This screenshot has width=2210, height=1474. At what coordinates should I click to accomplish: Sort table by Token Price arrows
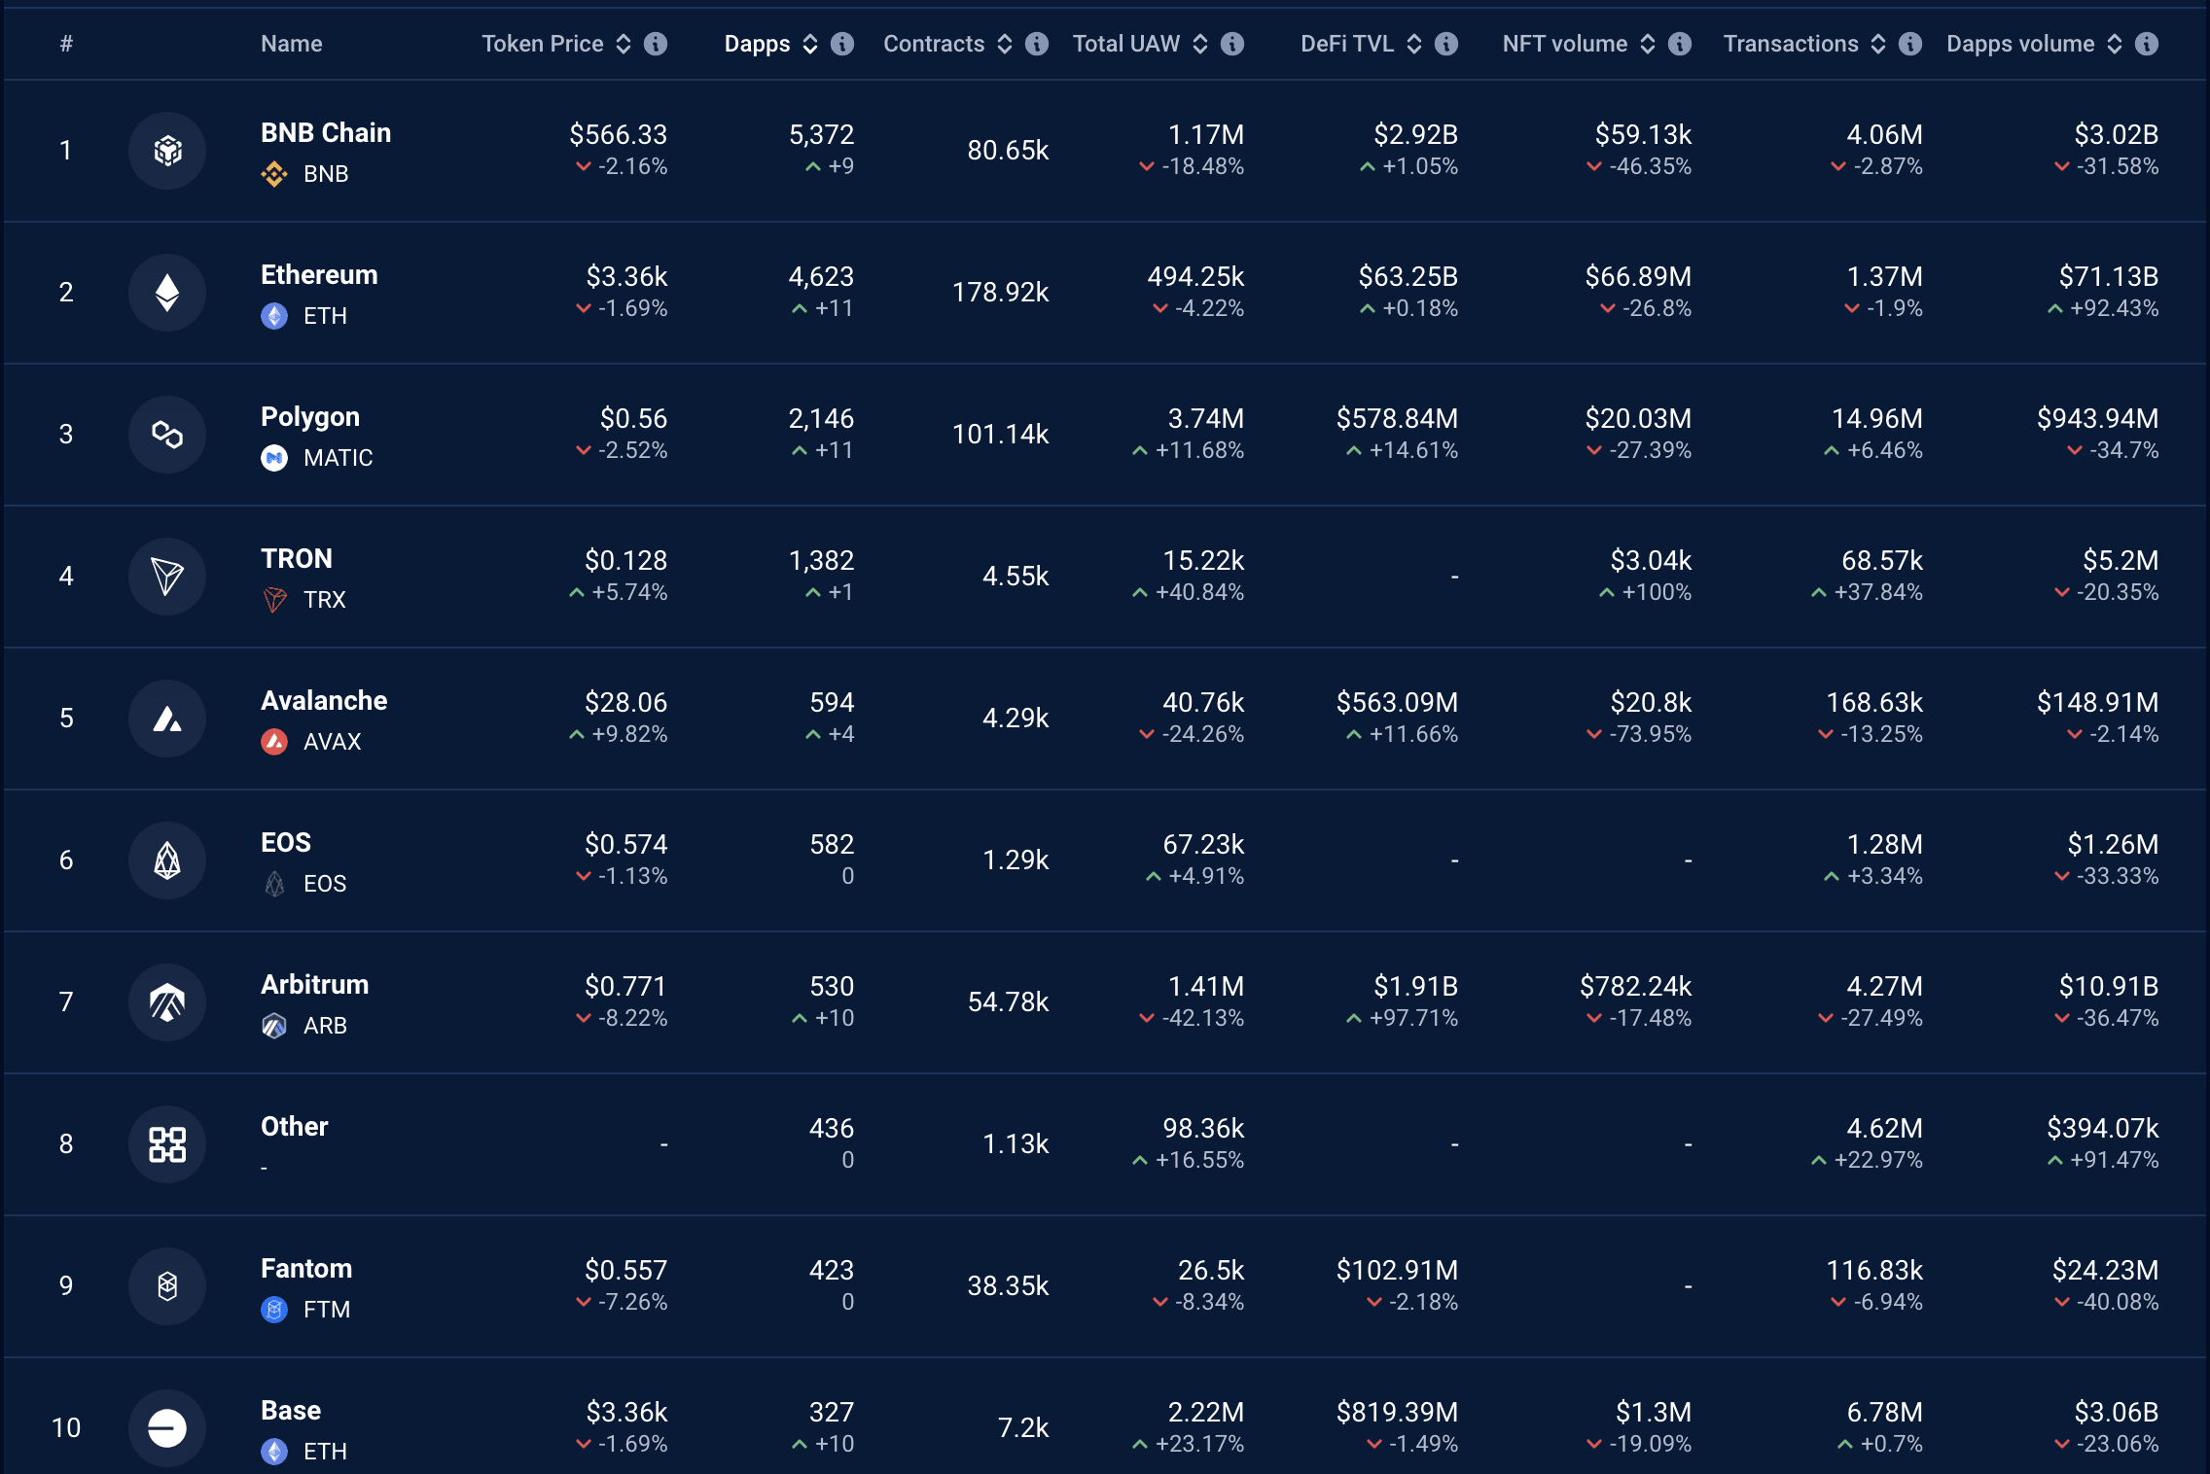coord(624,44)
